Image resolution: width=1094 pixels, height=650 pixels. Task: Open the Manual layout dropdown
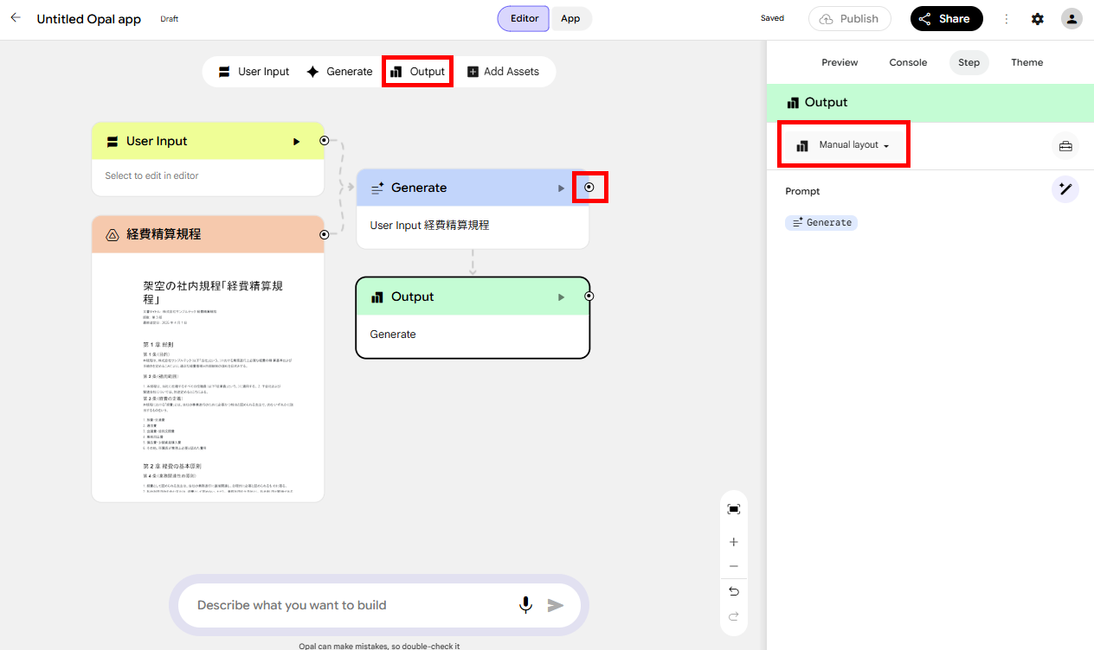point(845,145)
